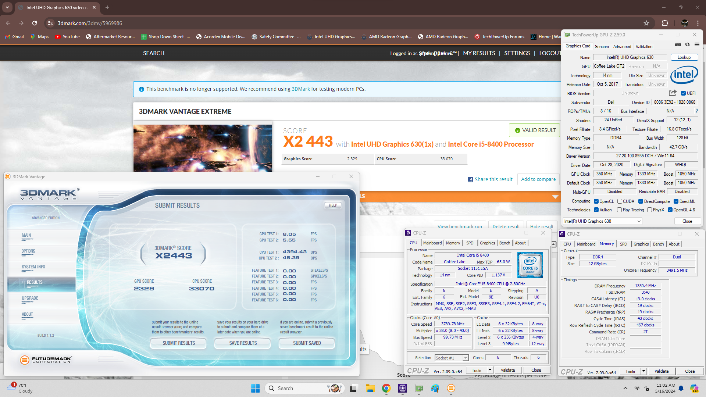Click the Bus Interface question mark in GPU-Z
Image resolution: width=706 pixels, height=397 pixels.
click(696, 111)
